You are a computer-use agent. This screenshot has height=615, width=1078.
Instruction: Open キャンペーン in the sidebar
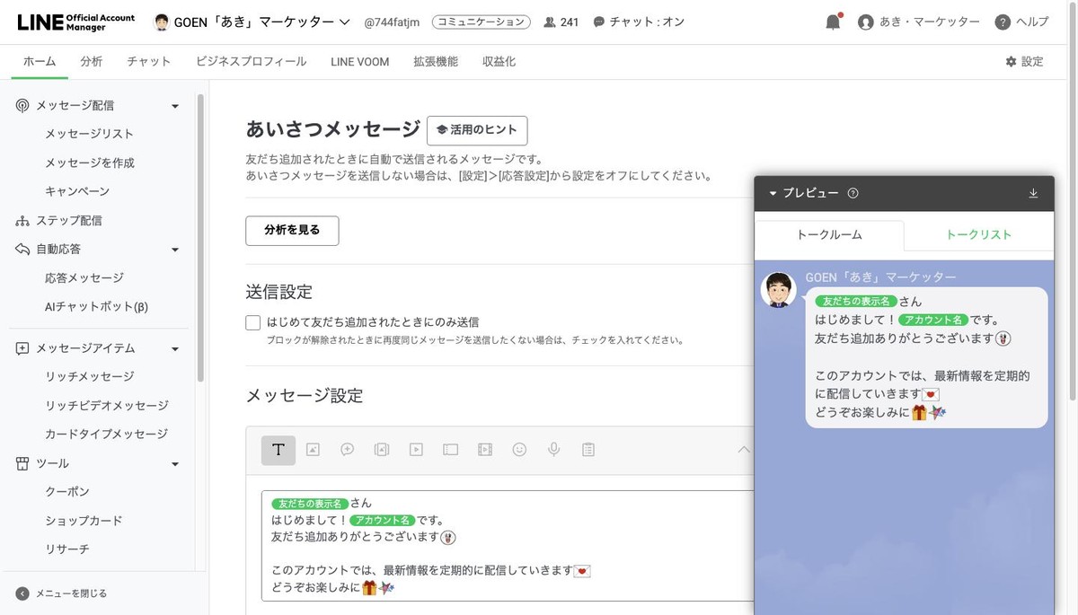(x=77, y=192)
